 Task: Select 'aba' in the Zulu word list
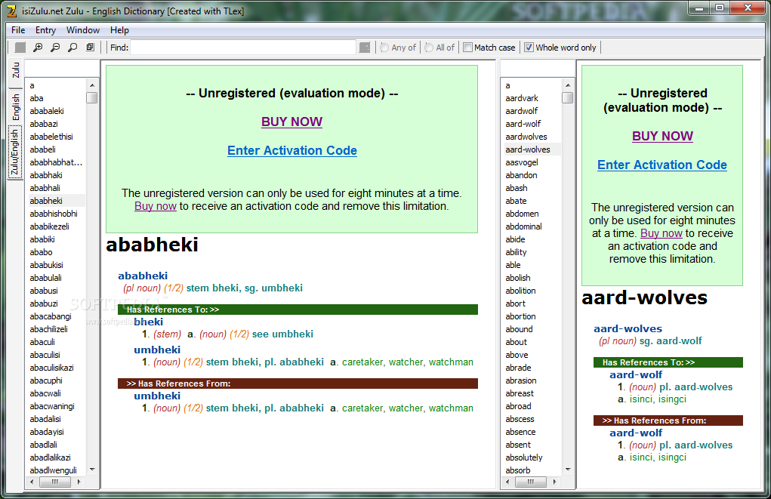point(36,98)
